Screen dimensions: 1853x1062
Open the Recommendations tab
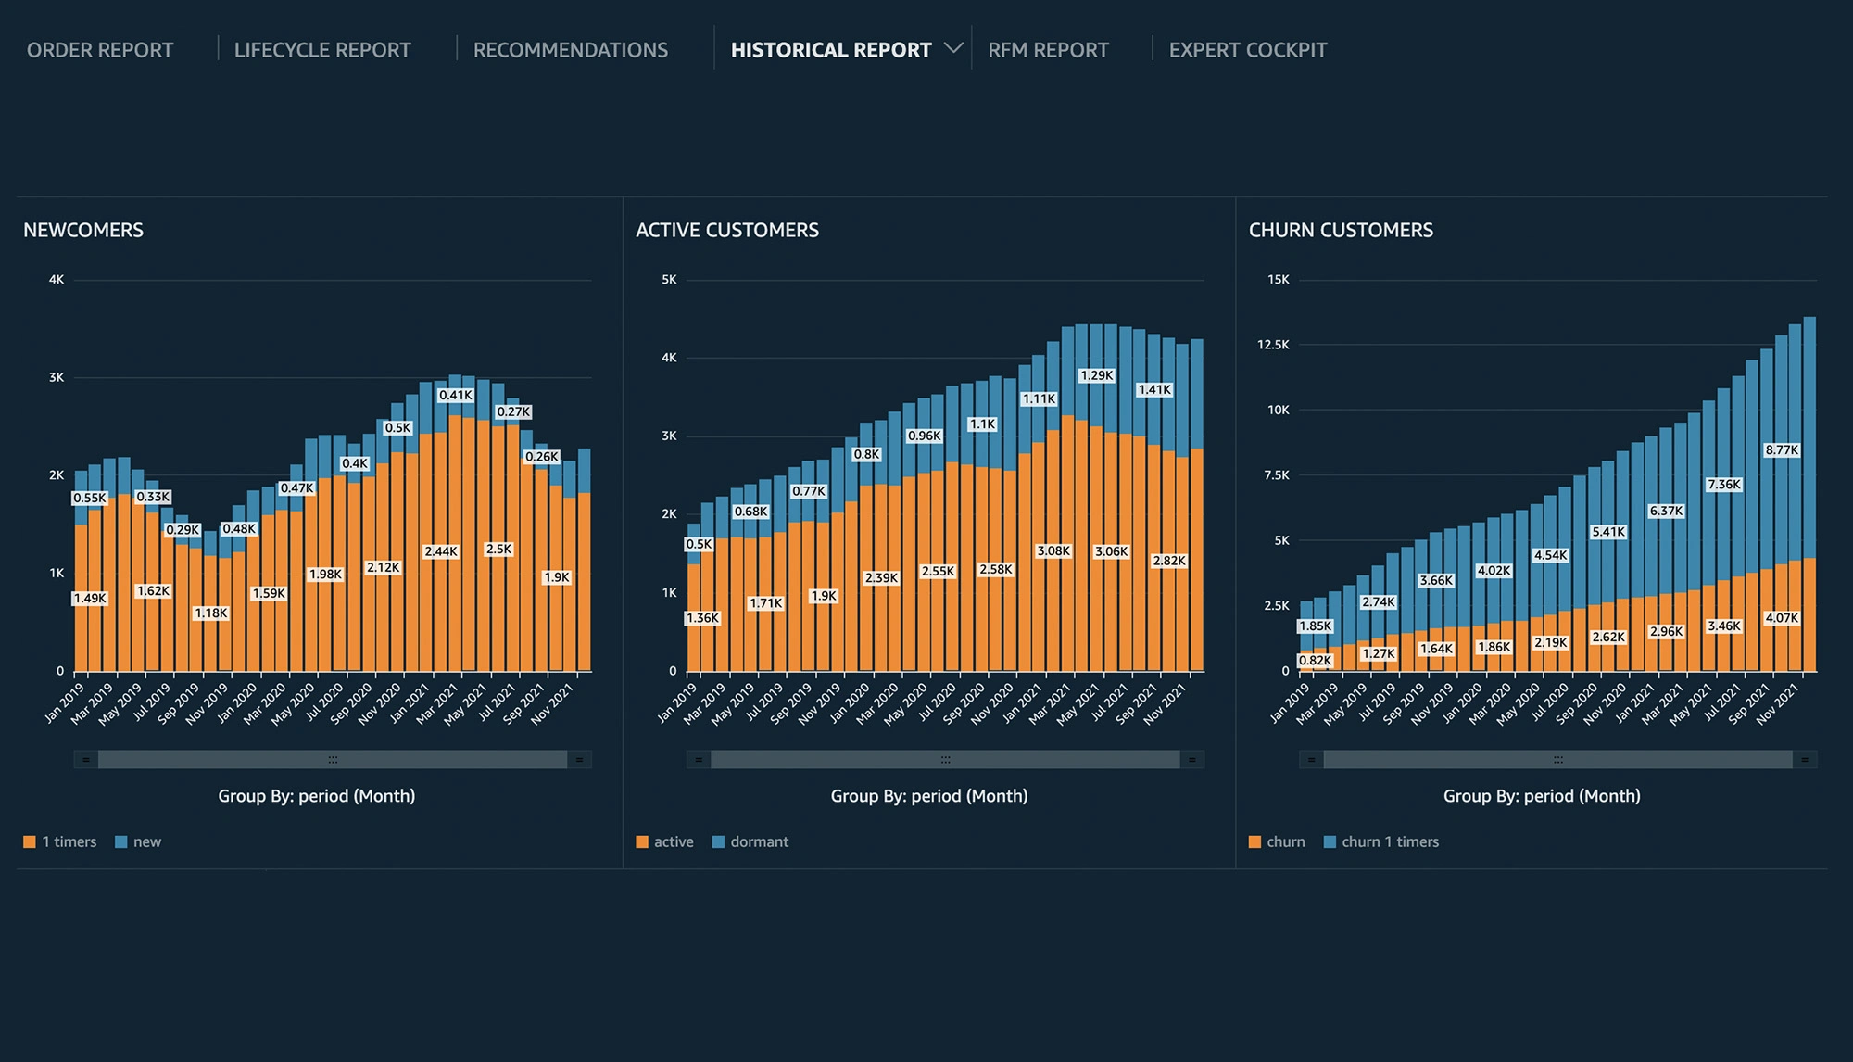pyautogui.click(x=571, y=50)
